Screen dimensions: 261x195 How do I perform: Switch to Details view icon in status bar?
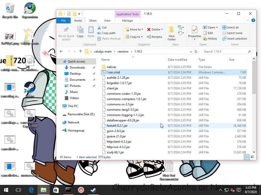tap(247, 157)
